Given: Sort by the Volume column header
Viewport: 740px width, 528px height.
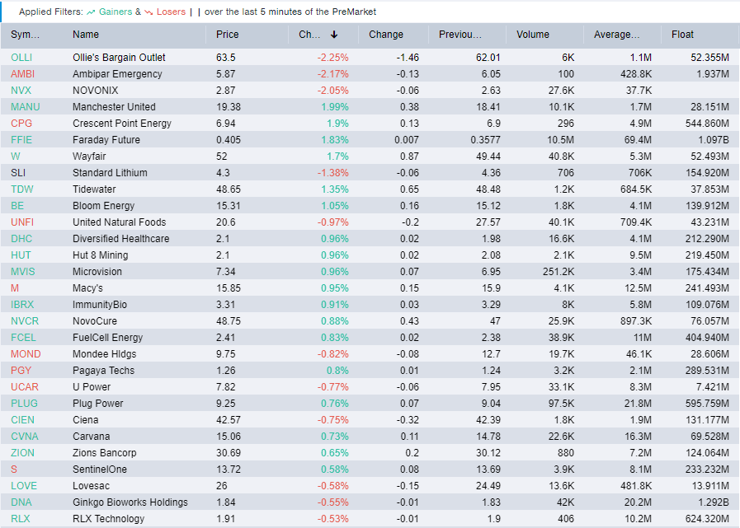Looking at the screenshot, I should click(533, 35).
